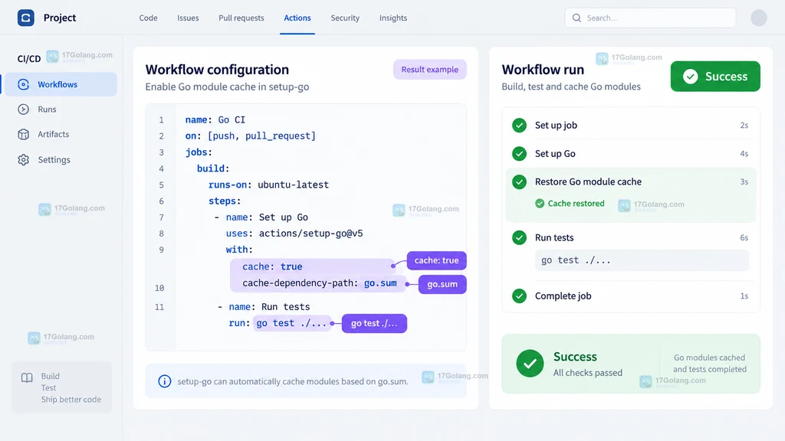This screenshot has height=441, width=785.
Task: Click the Build Test Ship better code card
Action: click(62, 387)
